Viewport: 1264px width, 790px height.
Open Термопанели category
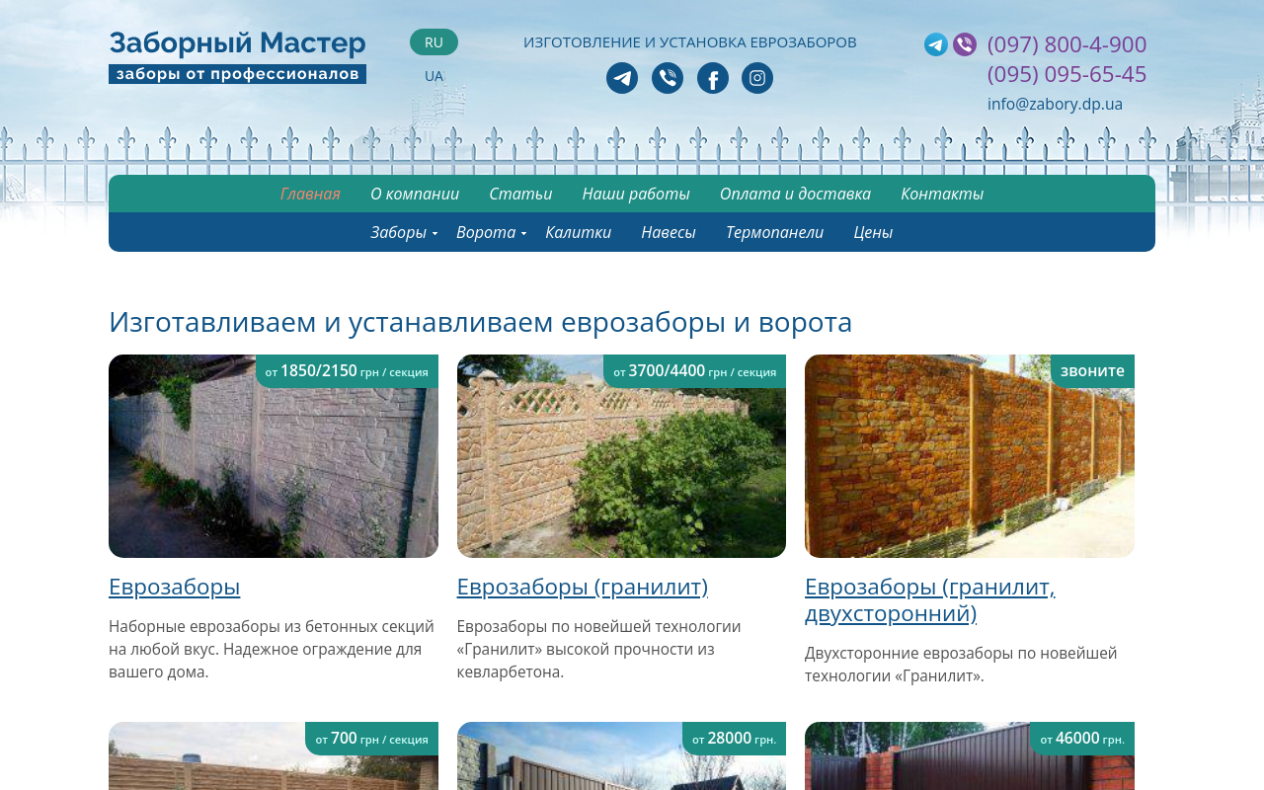[x=774, y=232]
